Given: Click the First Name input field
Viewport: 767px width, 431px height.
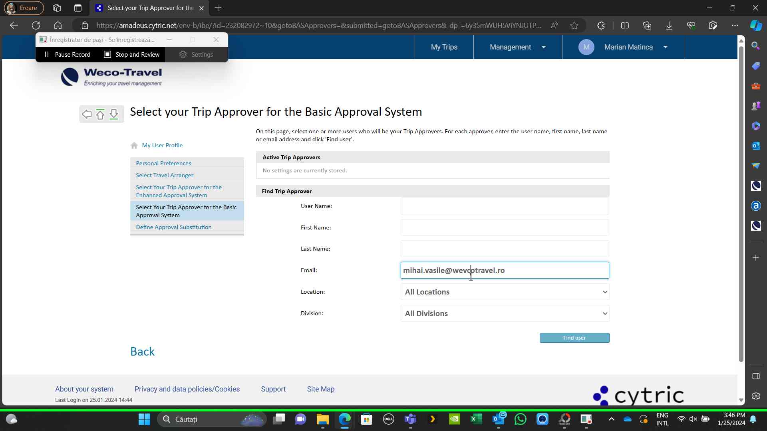Looking at the screenshot, I should click(505, 227).
